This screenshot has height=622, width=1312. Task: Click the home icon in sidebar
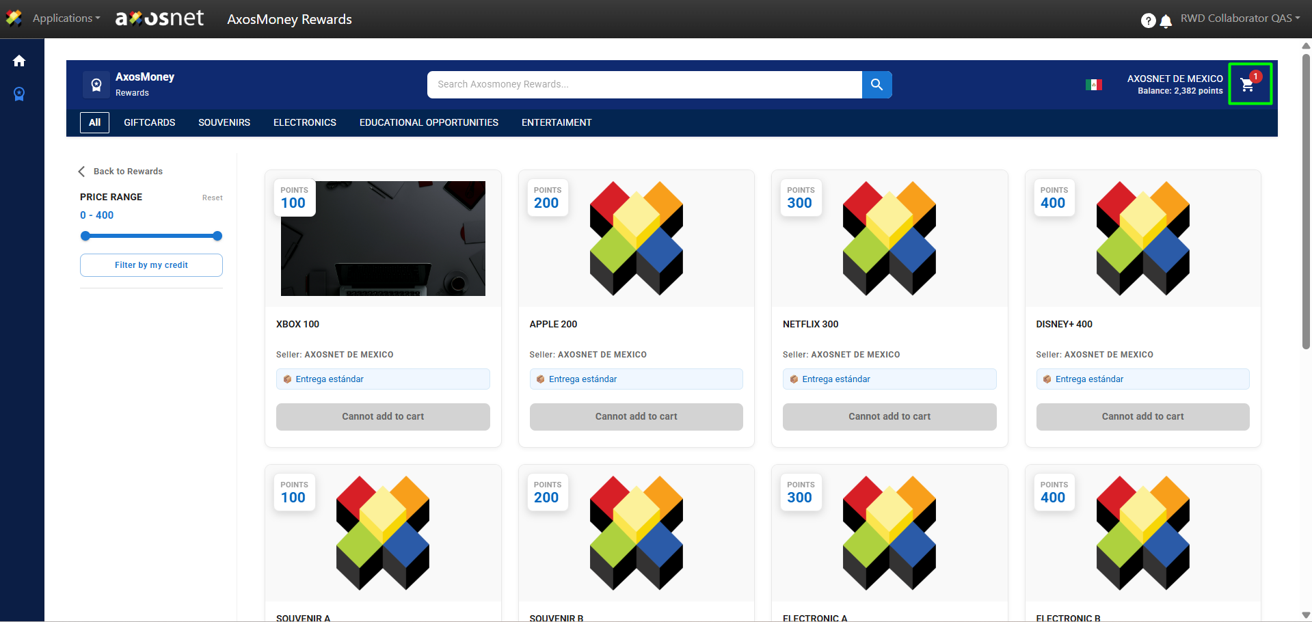[x=19, y=61]
